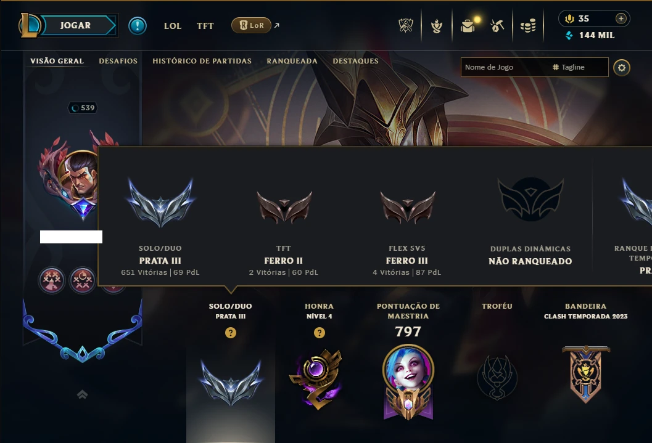The image size is (652, 443).
Task: Switch to Desafios tab
Action: point(118,61)
